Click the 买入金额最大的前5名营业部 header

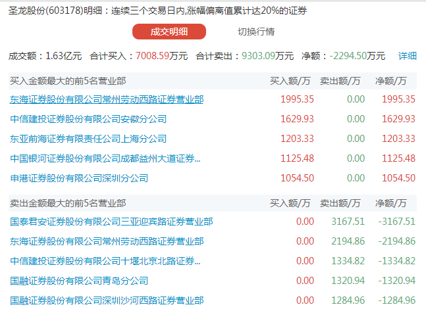coord(68,81)
